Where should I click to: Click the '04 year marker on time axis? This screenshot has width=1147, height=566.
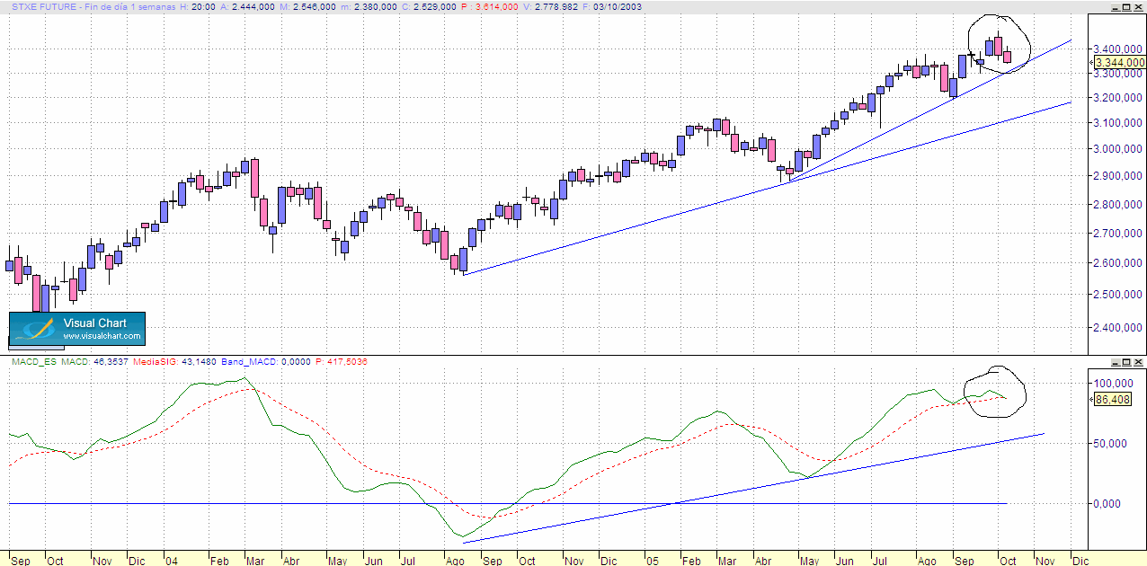171,559
